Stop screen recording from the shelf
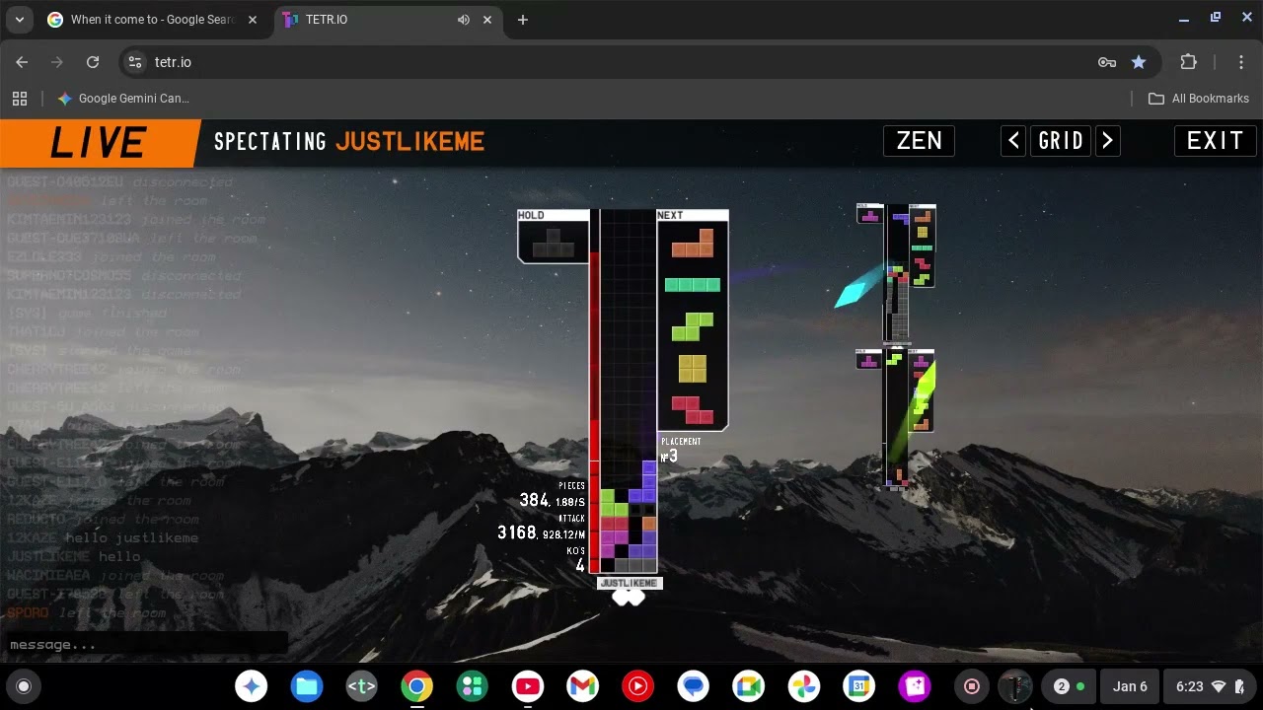The height and width of the screenshot is (710, 1263). 972,686
